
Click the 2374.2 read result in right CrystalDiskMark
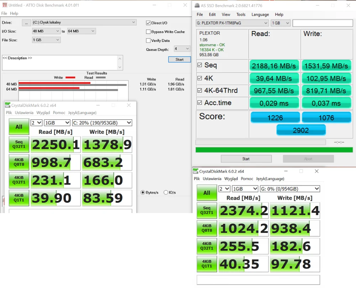click(244, 211)
